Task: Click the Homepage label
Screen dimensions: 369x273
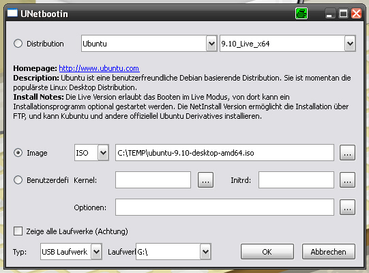Action: (x=35, y=68)
